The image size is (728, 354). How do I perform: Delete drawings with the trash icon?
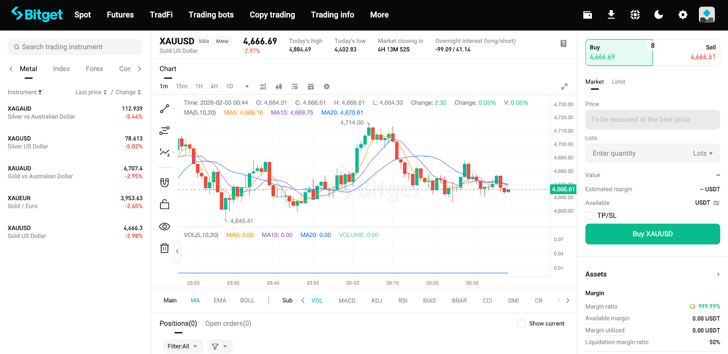[164, 248]
